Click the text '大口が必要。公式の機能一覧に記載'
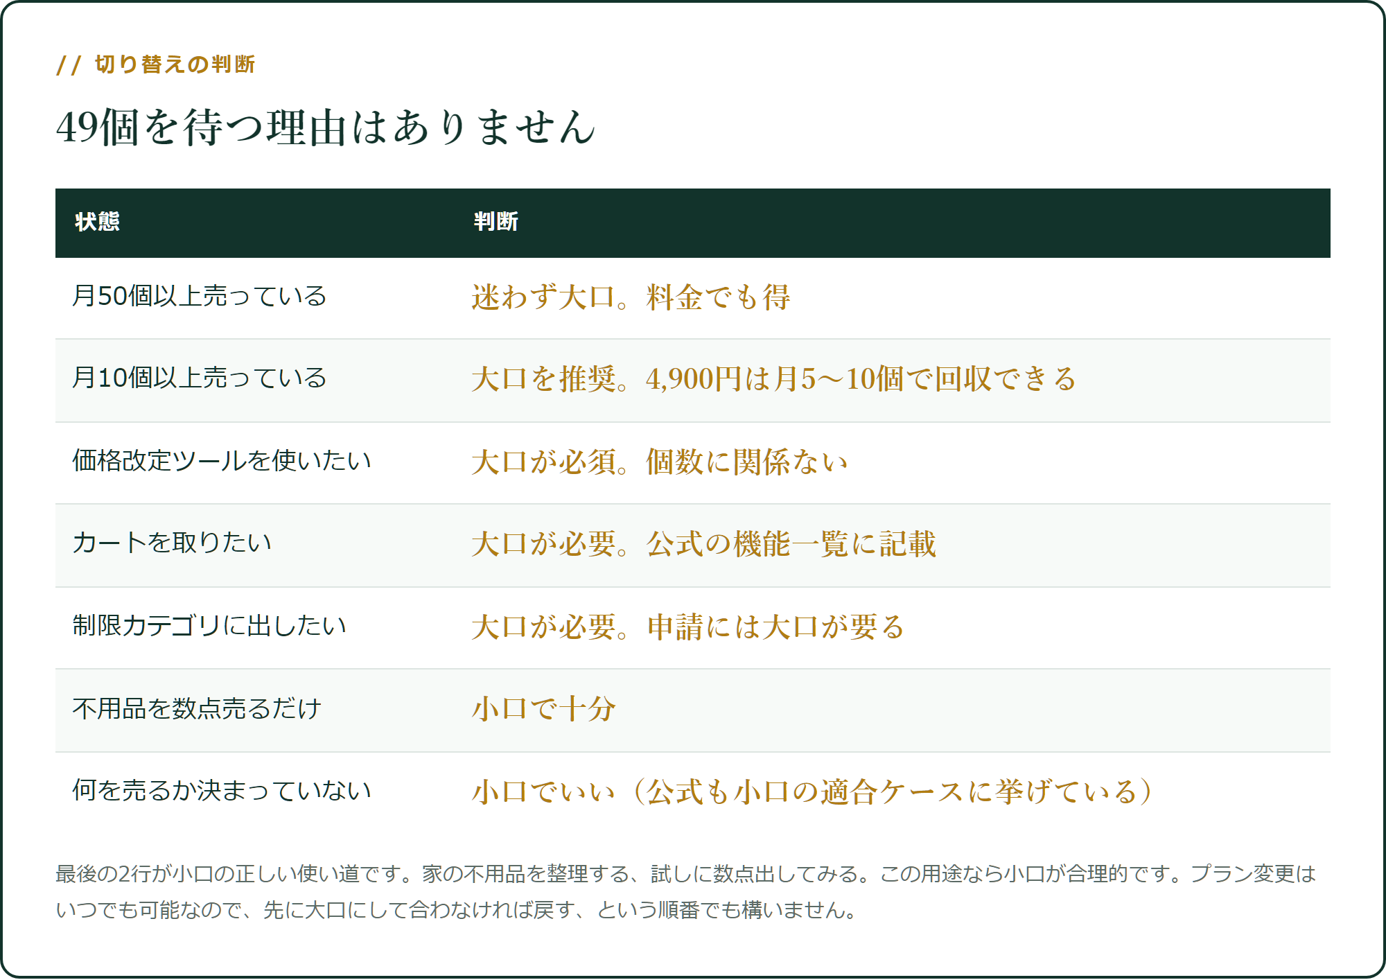The height and width of the screenshot is (980, 1386). tap(704, 544)
